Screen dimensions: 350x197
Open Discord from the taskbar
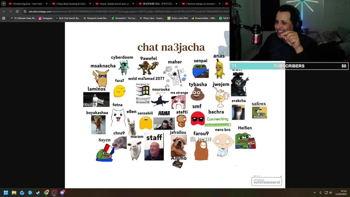click(62, 193)
